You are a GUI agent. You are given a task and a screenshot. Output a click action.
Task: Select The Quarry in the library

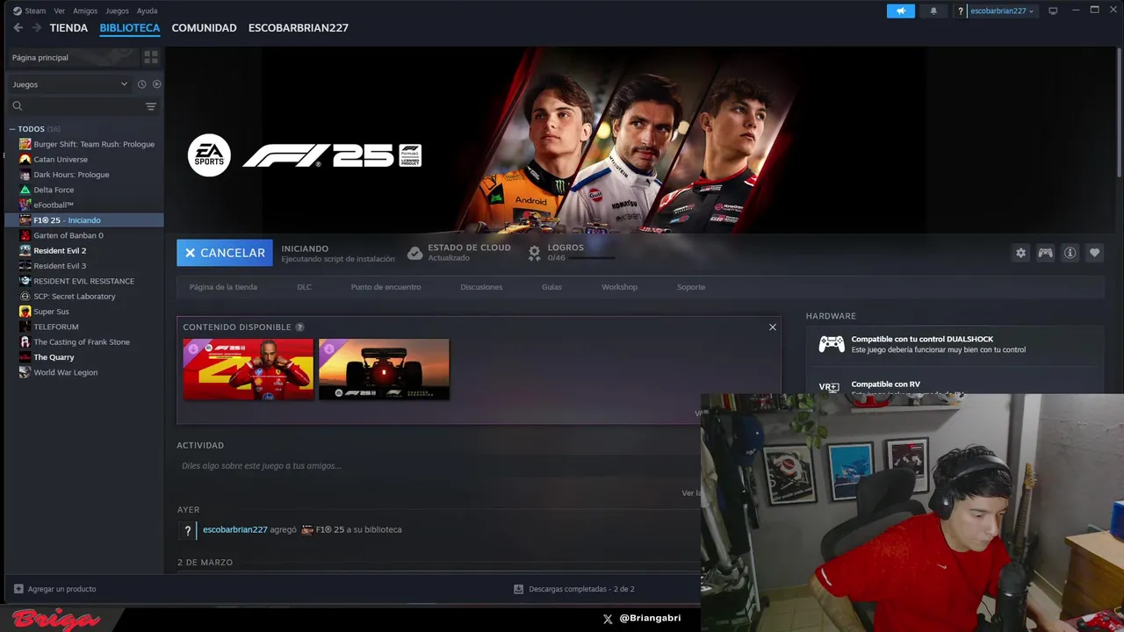(x=83, y=357)
